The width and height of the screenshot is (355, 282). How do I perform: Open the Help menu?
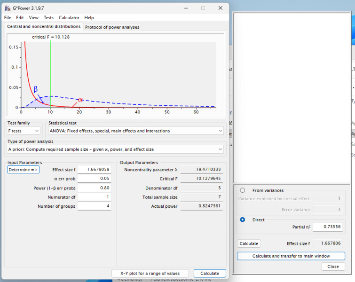click(x=89, y=18)
